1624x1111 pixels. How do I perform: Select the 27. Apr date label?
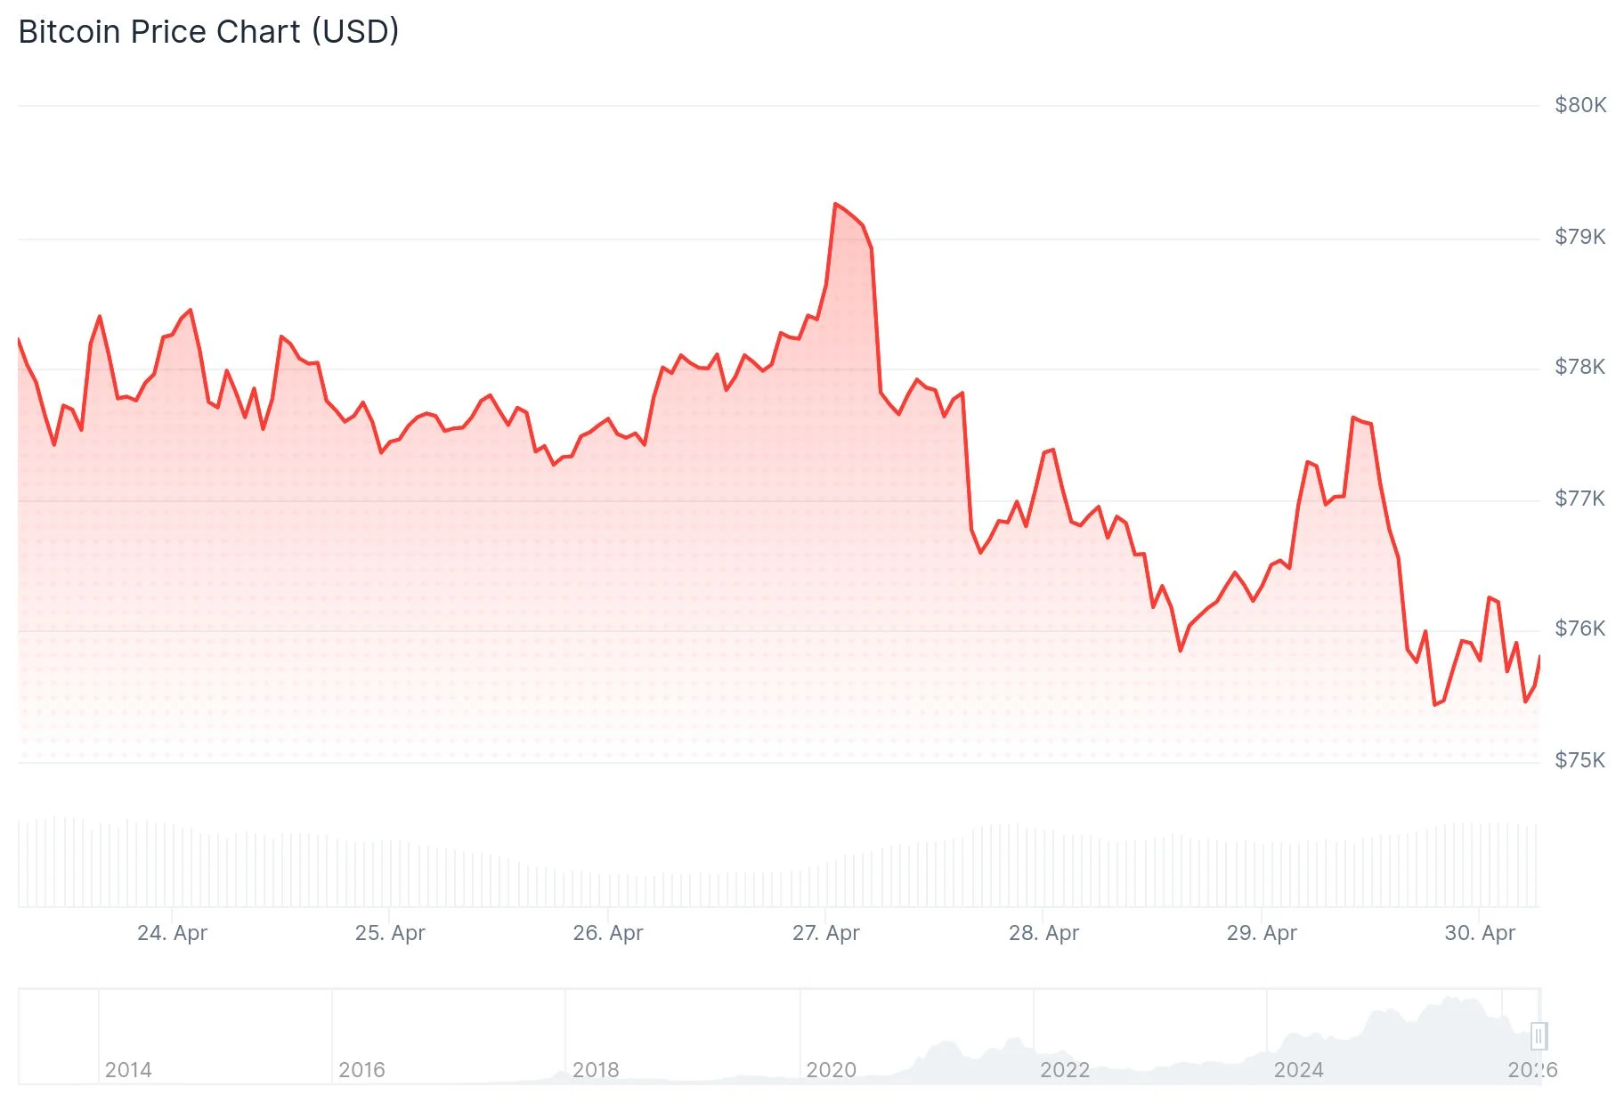click(826, 933)
